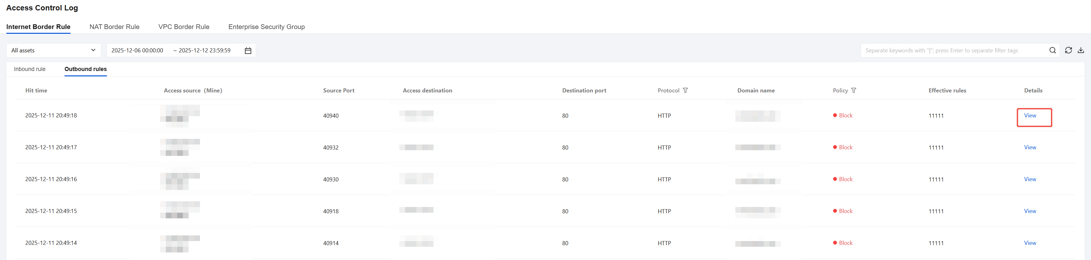Open the Protocol column filter icon
The height and width of the screenshot is (260, 1091).
(x=685, y=90)
